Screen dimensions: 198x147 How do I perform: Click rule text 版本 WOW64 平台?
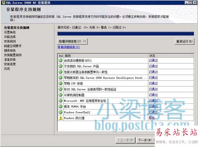pyautogui.click(x=75, y=107)
